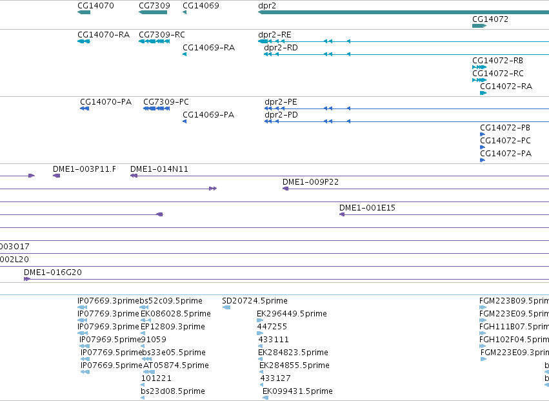Select the CG14070 gene label
549x401 pixels.
click(95, 6)
